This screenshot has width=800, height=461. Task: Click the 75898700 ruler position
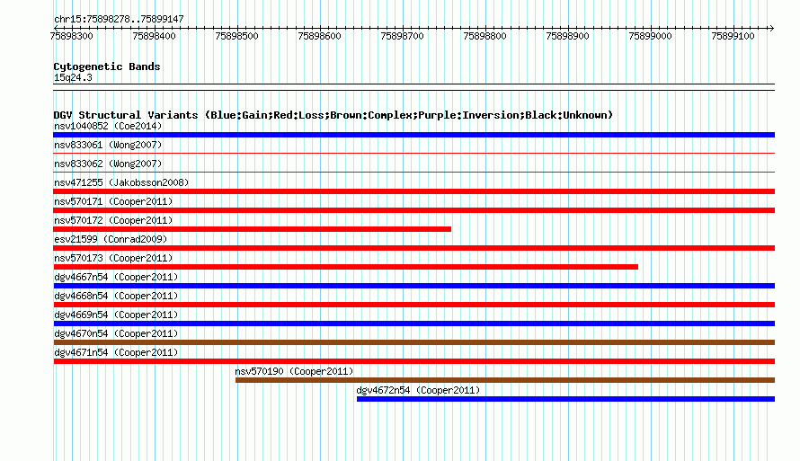402,36
